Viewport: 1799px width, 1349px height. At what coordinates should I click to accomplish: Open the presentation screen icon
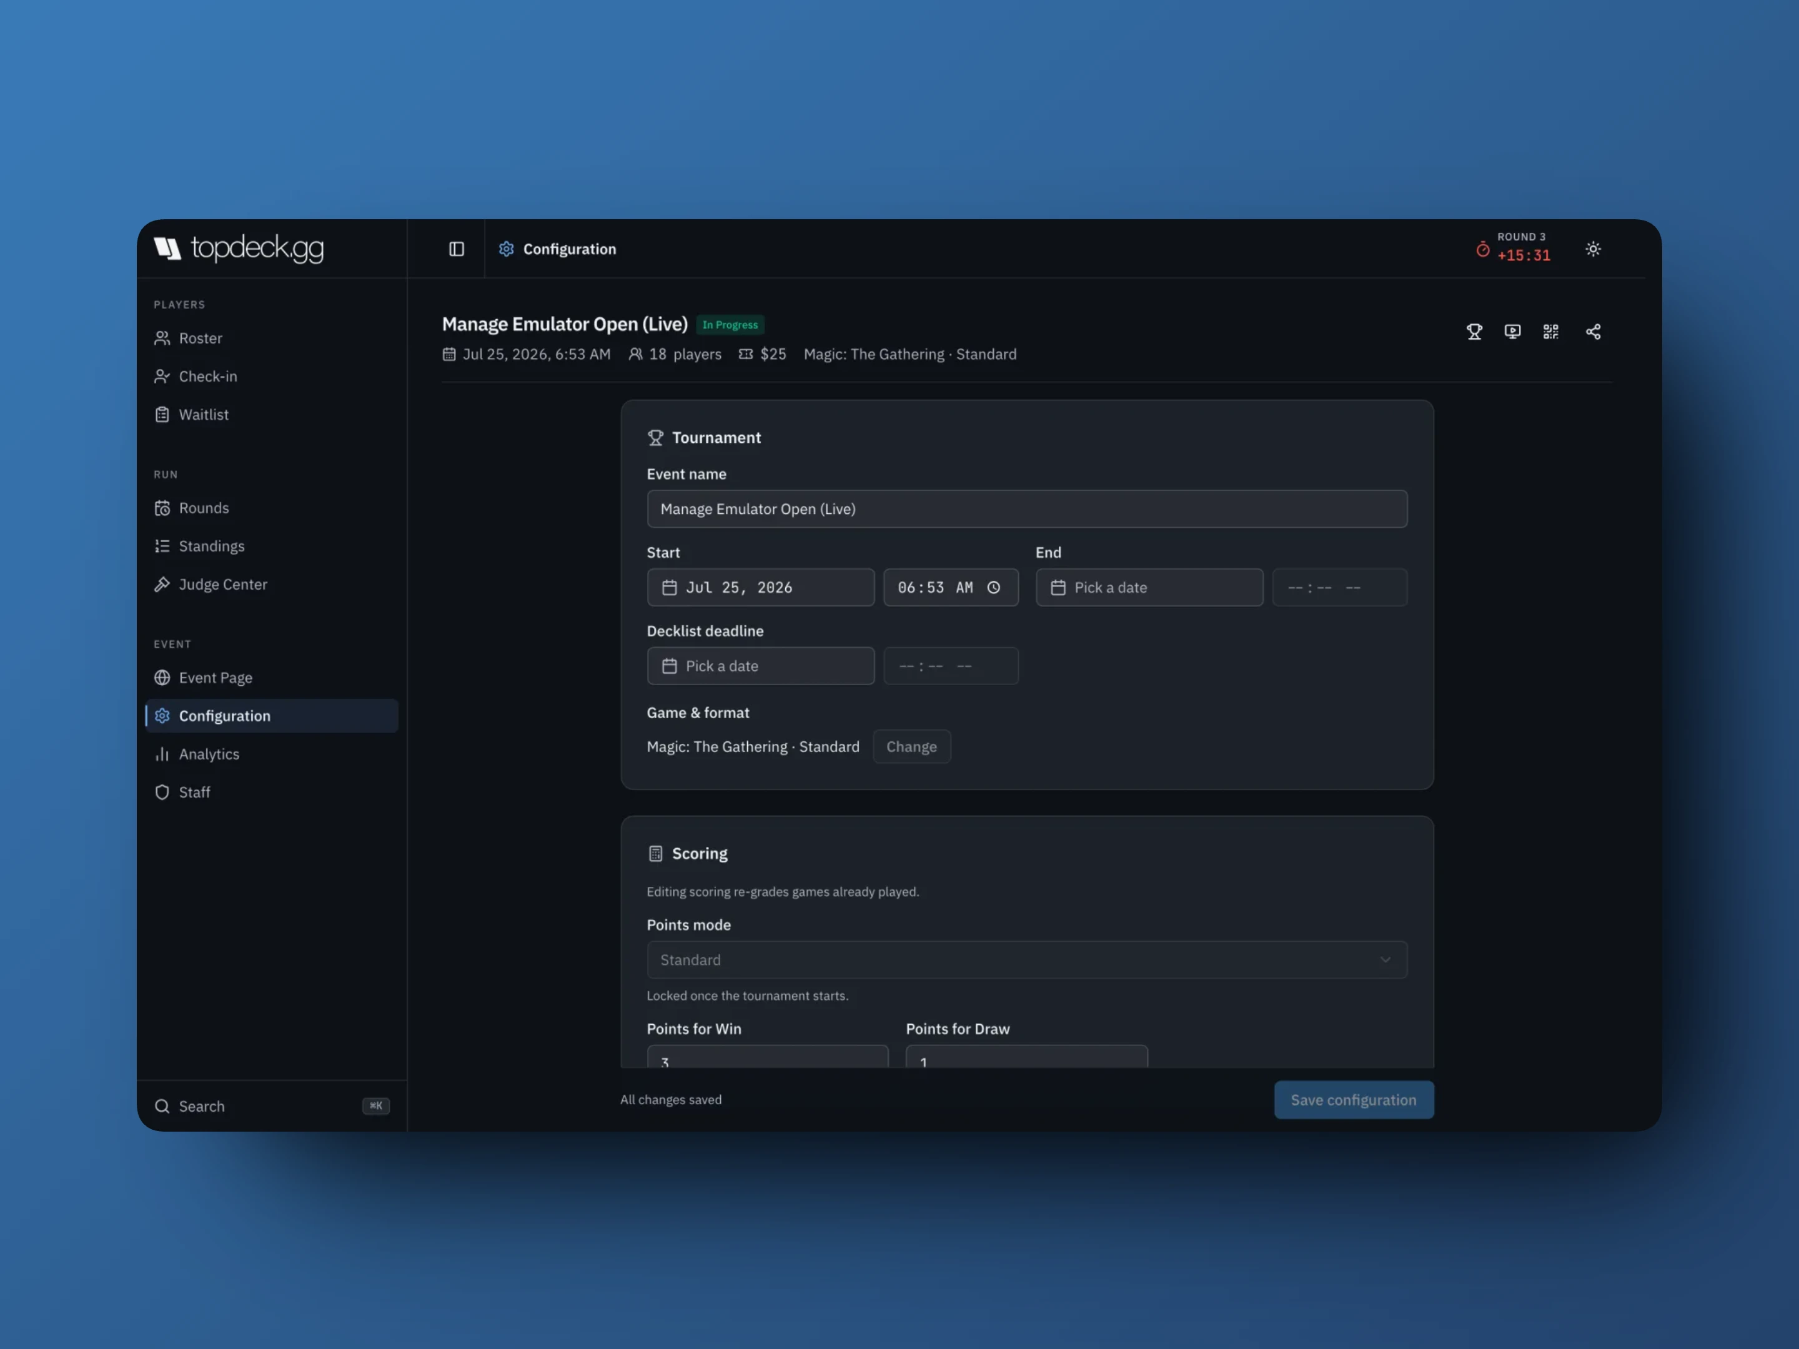coord(1512,332)
